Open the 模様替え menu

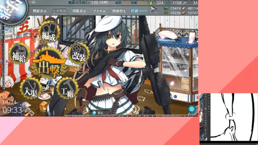pyautogui.click(x=119, y=11)
